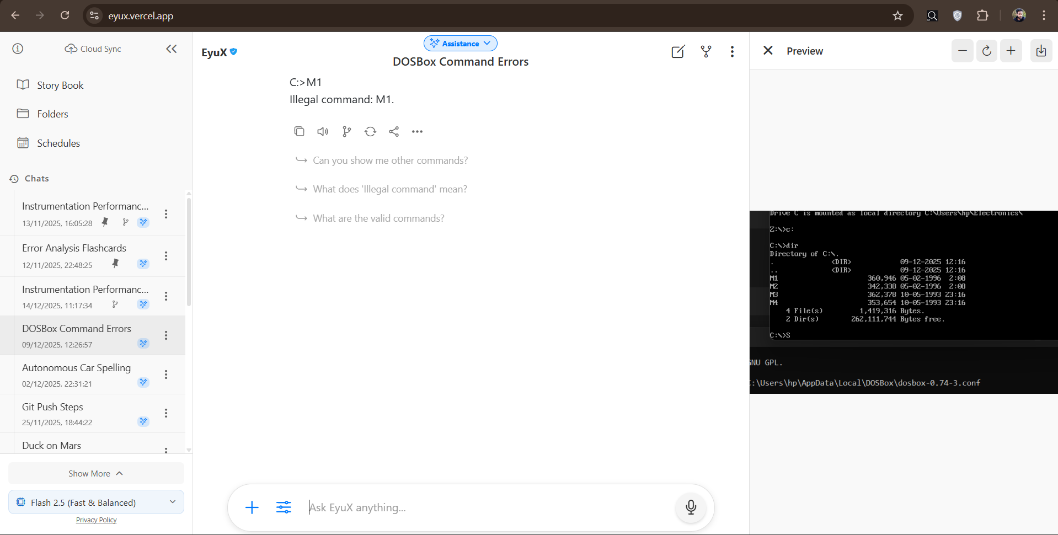Screen dimensions: 1058x535
Task: Click assistance badge on DOSBox Command Errors chat
Action: coord(143,343)
